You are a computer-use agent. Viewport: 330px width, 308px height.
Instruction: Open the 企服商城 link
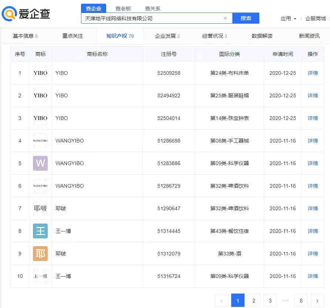tap(316, 19)
